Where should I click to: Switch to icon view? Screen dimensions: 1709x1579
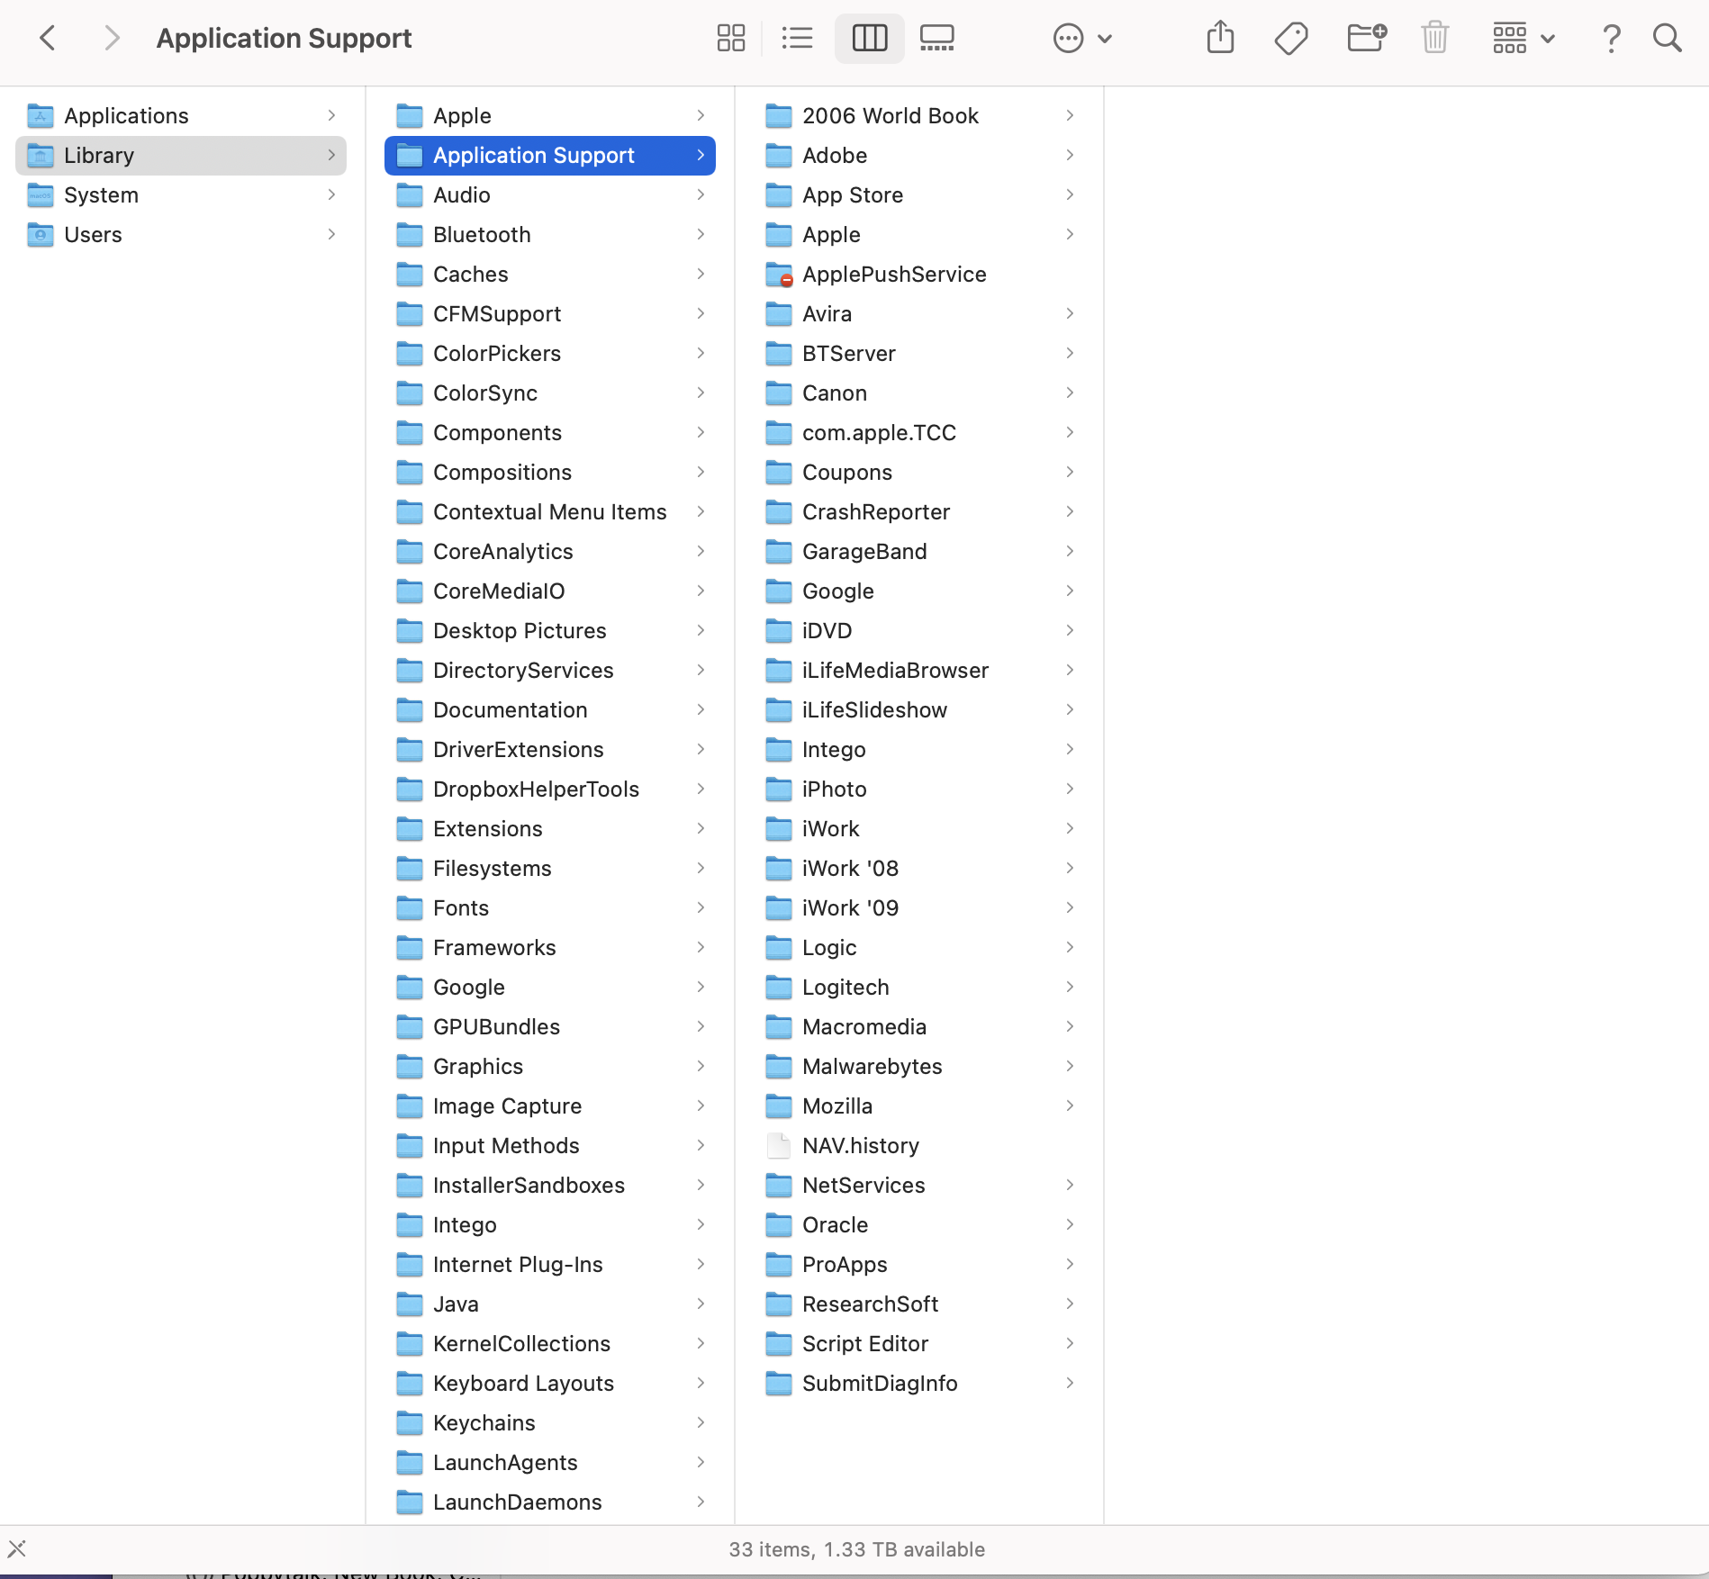[x=730, y=38]
